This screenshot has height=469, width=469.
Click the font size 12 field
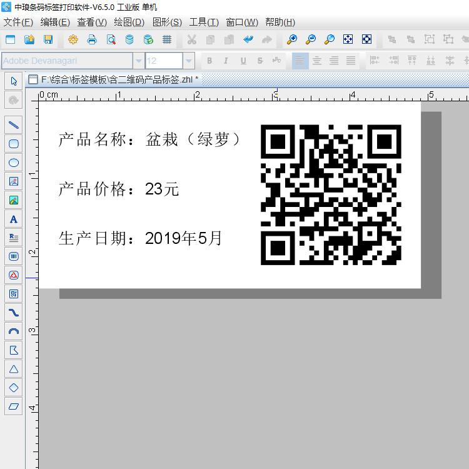click(164, 61)
